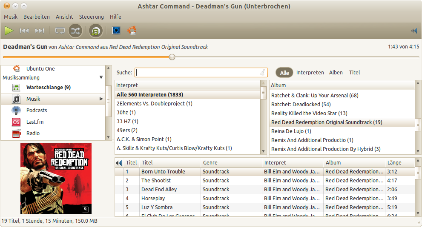Select track Dead End Alley
The image size is (422, 227).
tap(265, 190)
